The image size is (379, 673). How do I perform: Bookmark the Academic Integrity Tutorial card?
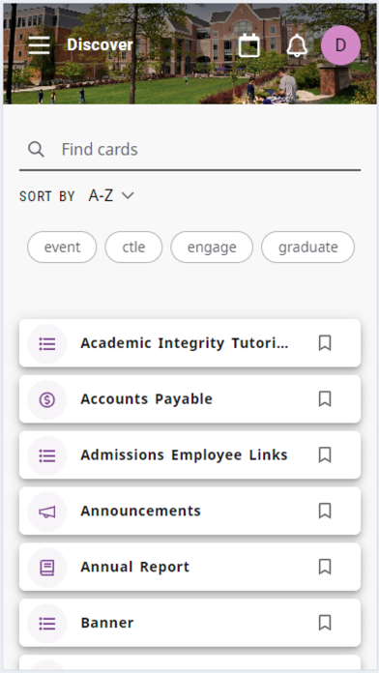coord(325,343)
